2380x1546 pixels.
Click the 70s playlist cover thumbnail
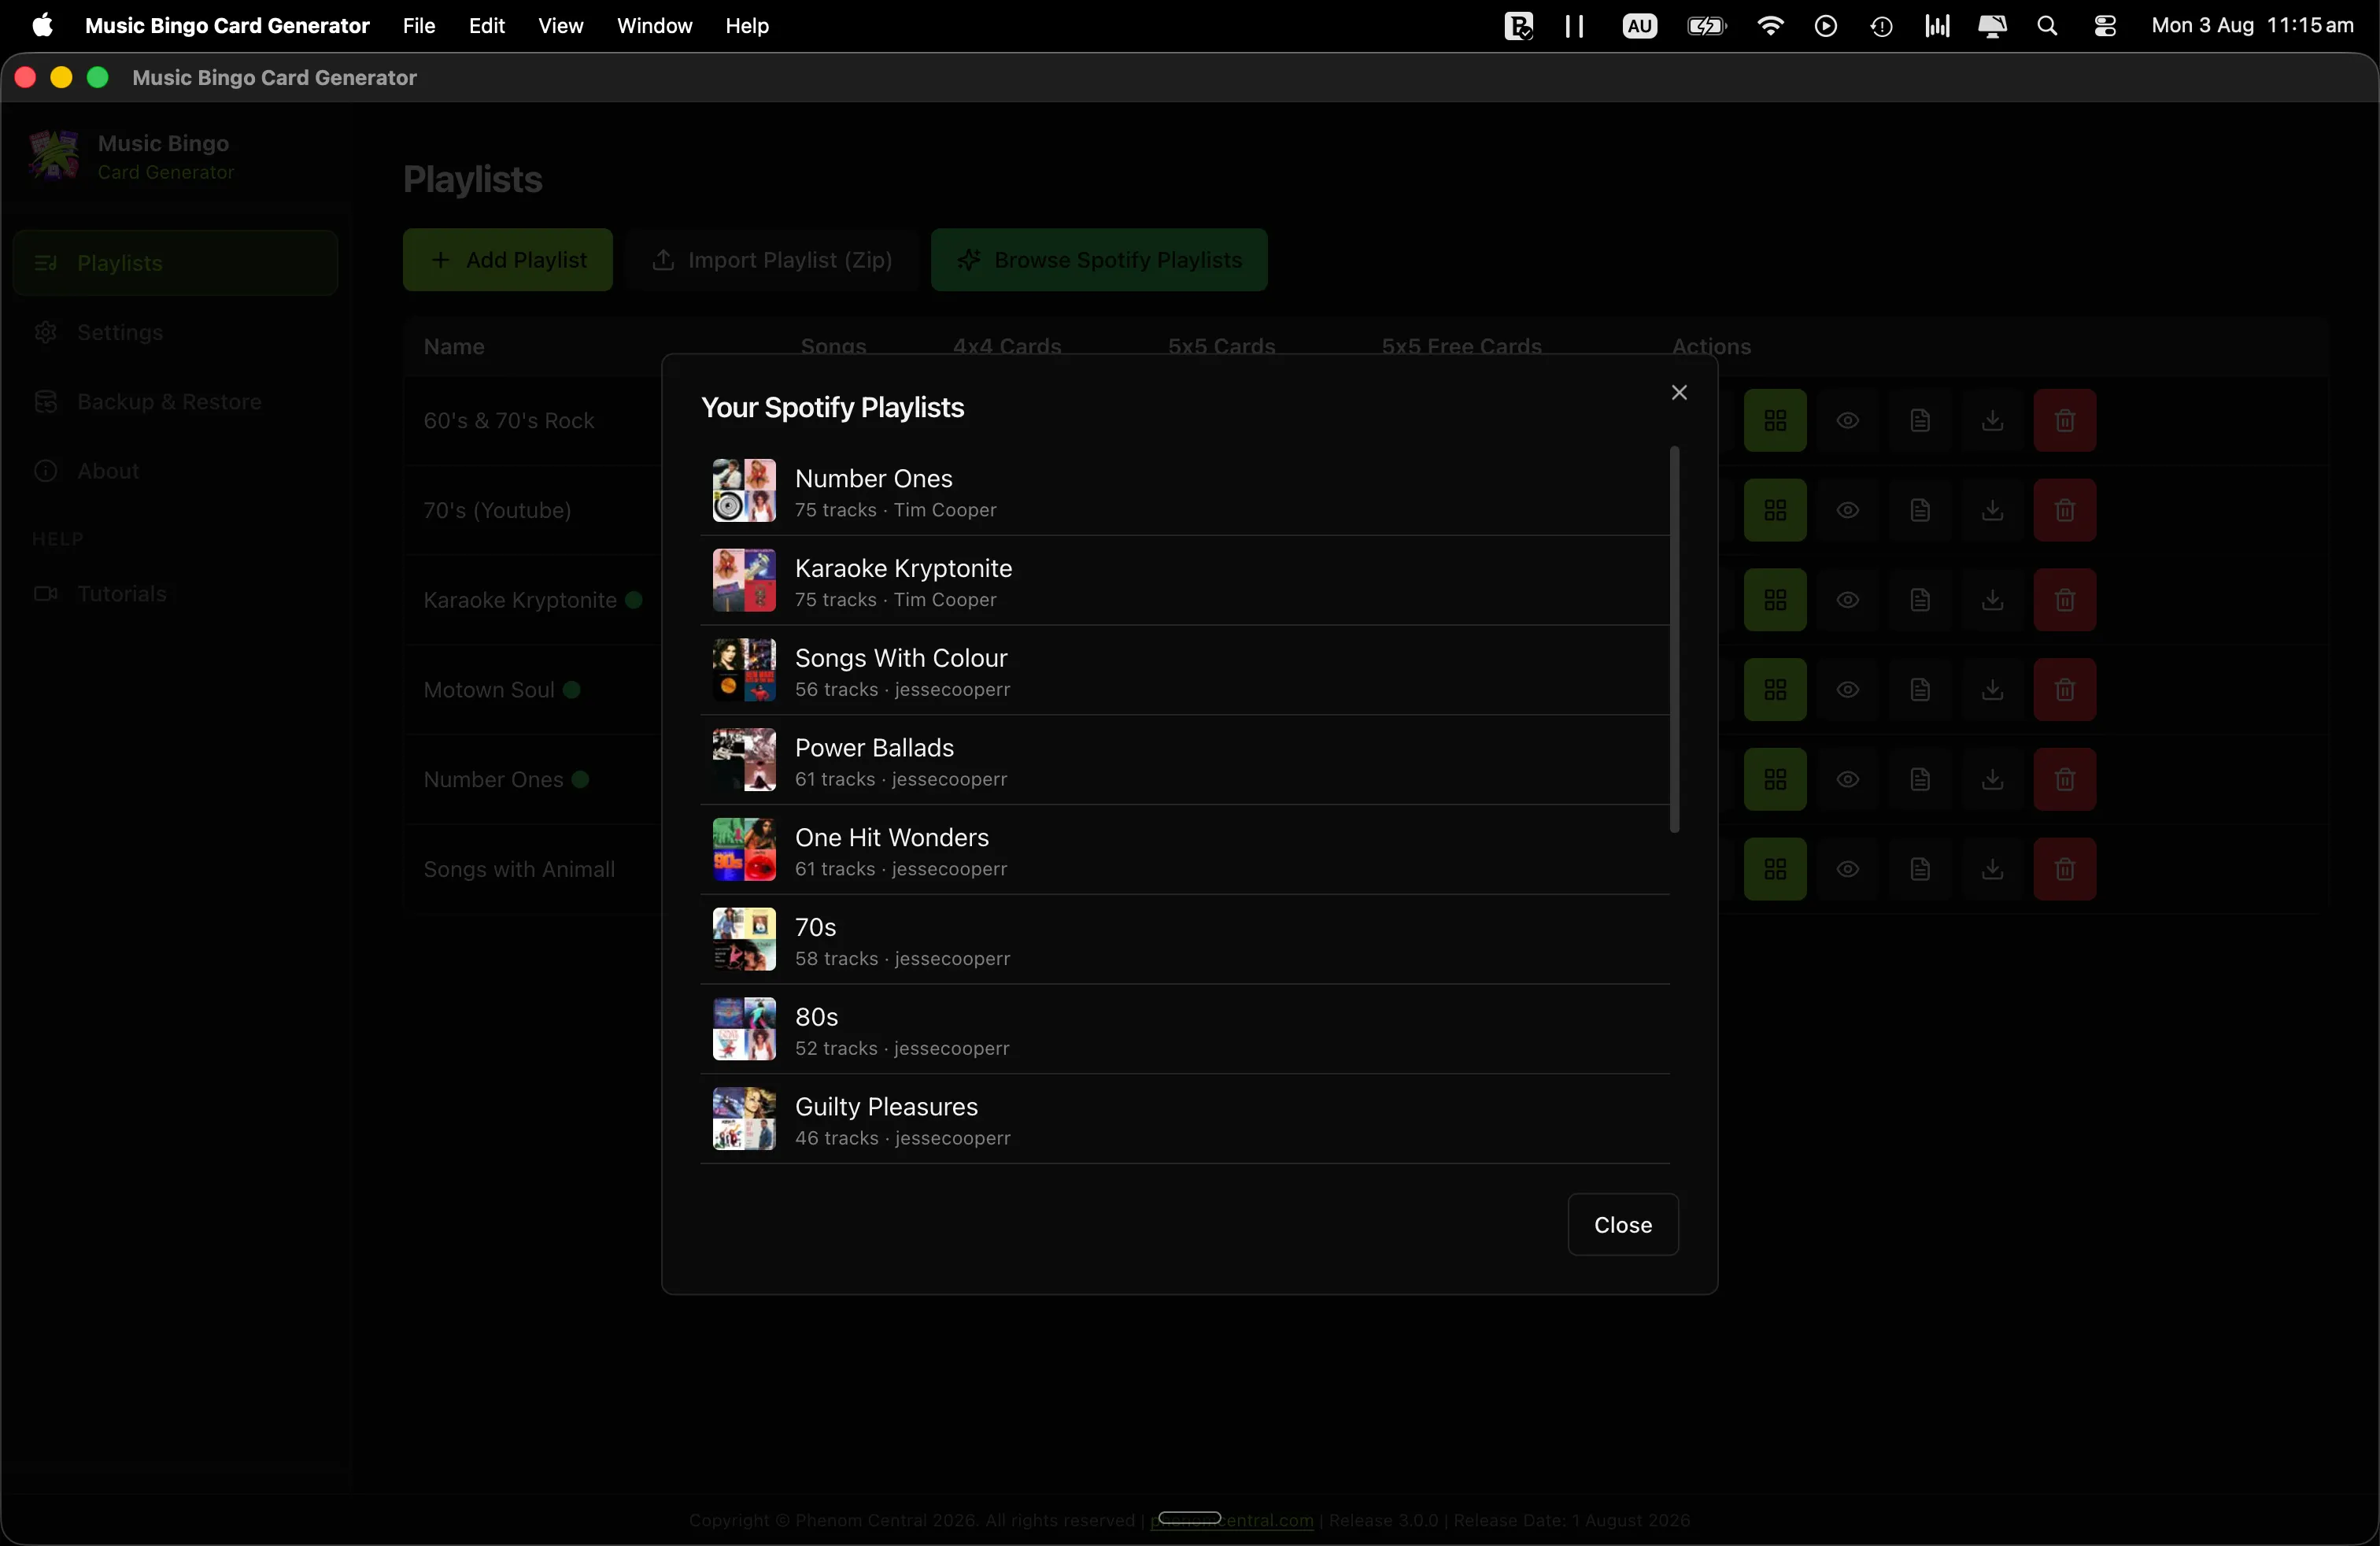coord(743,940)
